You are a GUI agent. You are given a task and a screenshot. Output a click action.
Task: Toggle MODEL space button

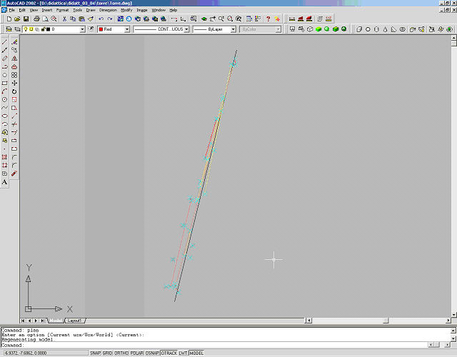pyautogui.click(x=196, y=353)
